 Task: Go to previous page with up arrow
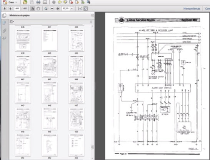pyautogui.click(x=5, y=8)
